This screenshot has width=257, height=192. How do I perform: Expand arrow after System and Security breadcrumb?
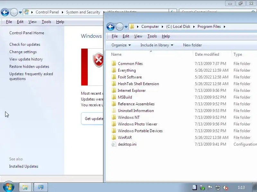tap(104, 12)
